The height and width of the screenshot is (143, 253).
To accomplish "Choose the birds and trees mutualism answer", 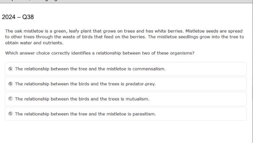I will [126, 99].
